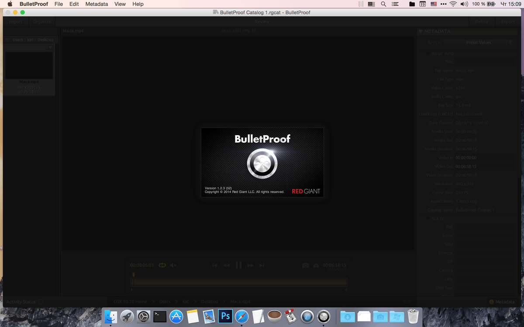Click the upload poster frame icon
Viewport: 524px width, 327px height.
[316, 265]
